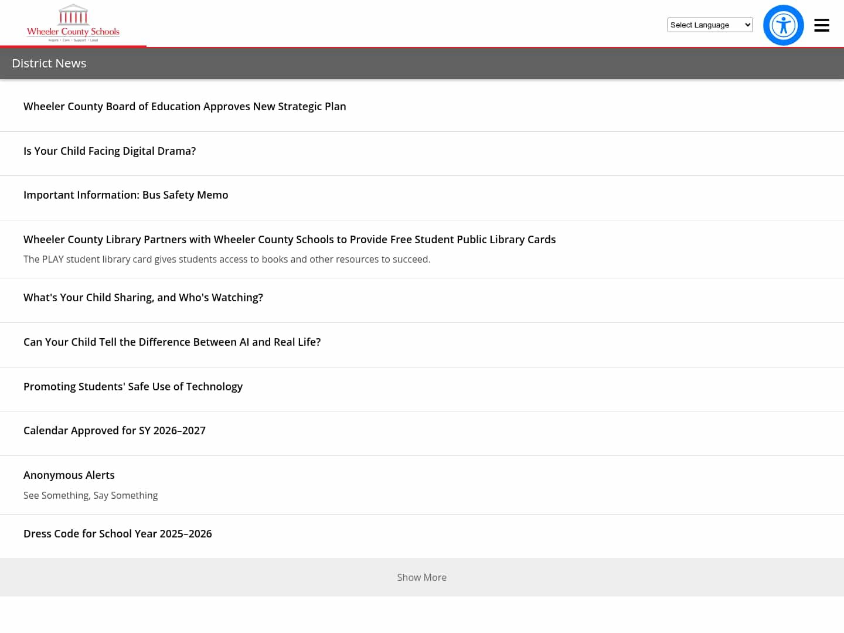Open the Bus Safety Memo article

(x=126, y=195)
